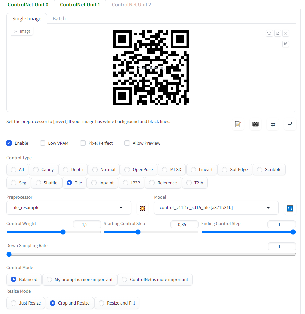The image size is (305, 314).
Task: Open the Batch tab
Action: pos(59,19)
